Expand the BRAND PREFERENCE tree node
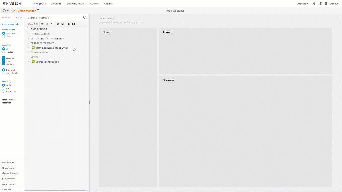 [x=28, y=43]
